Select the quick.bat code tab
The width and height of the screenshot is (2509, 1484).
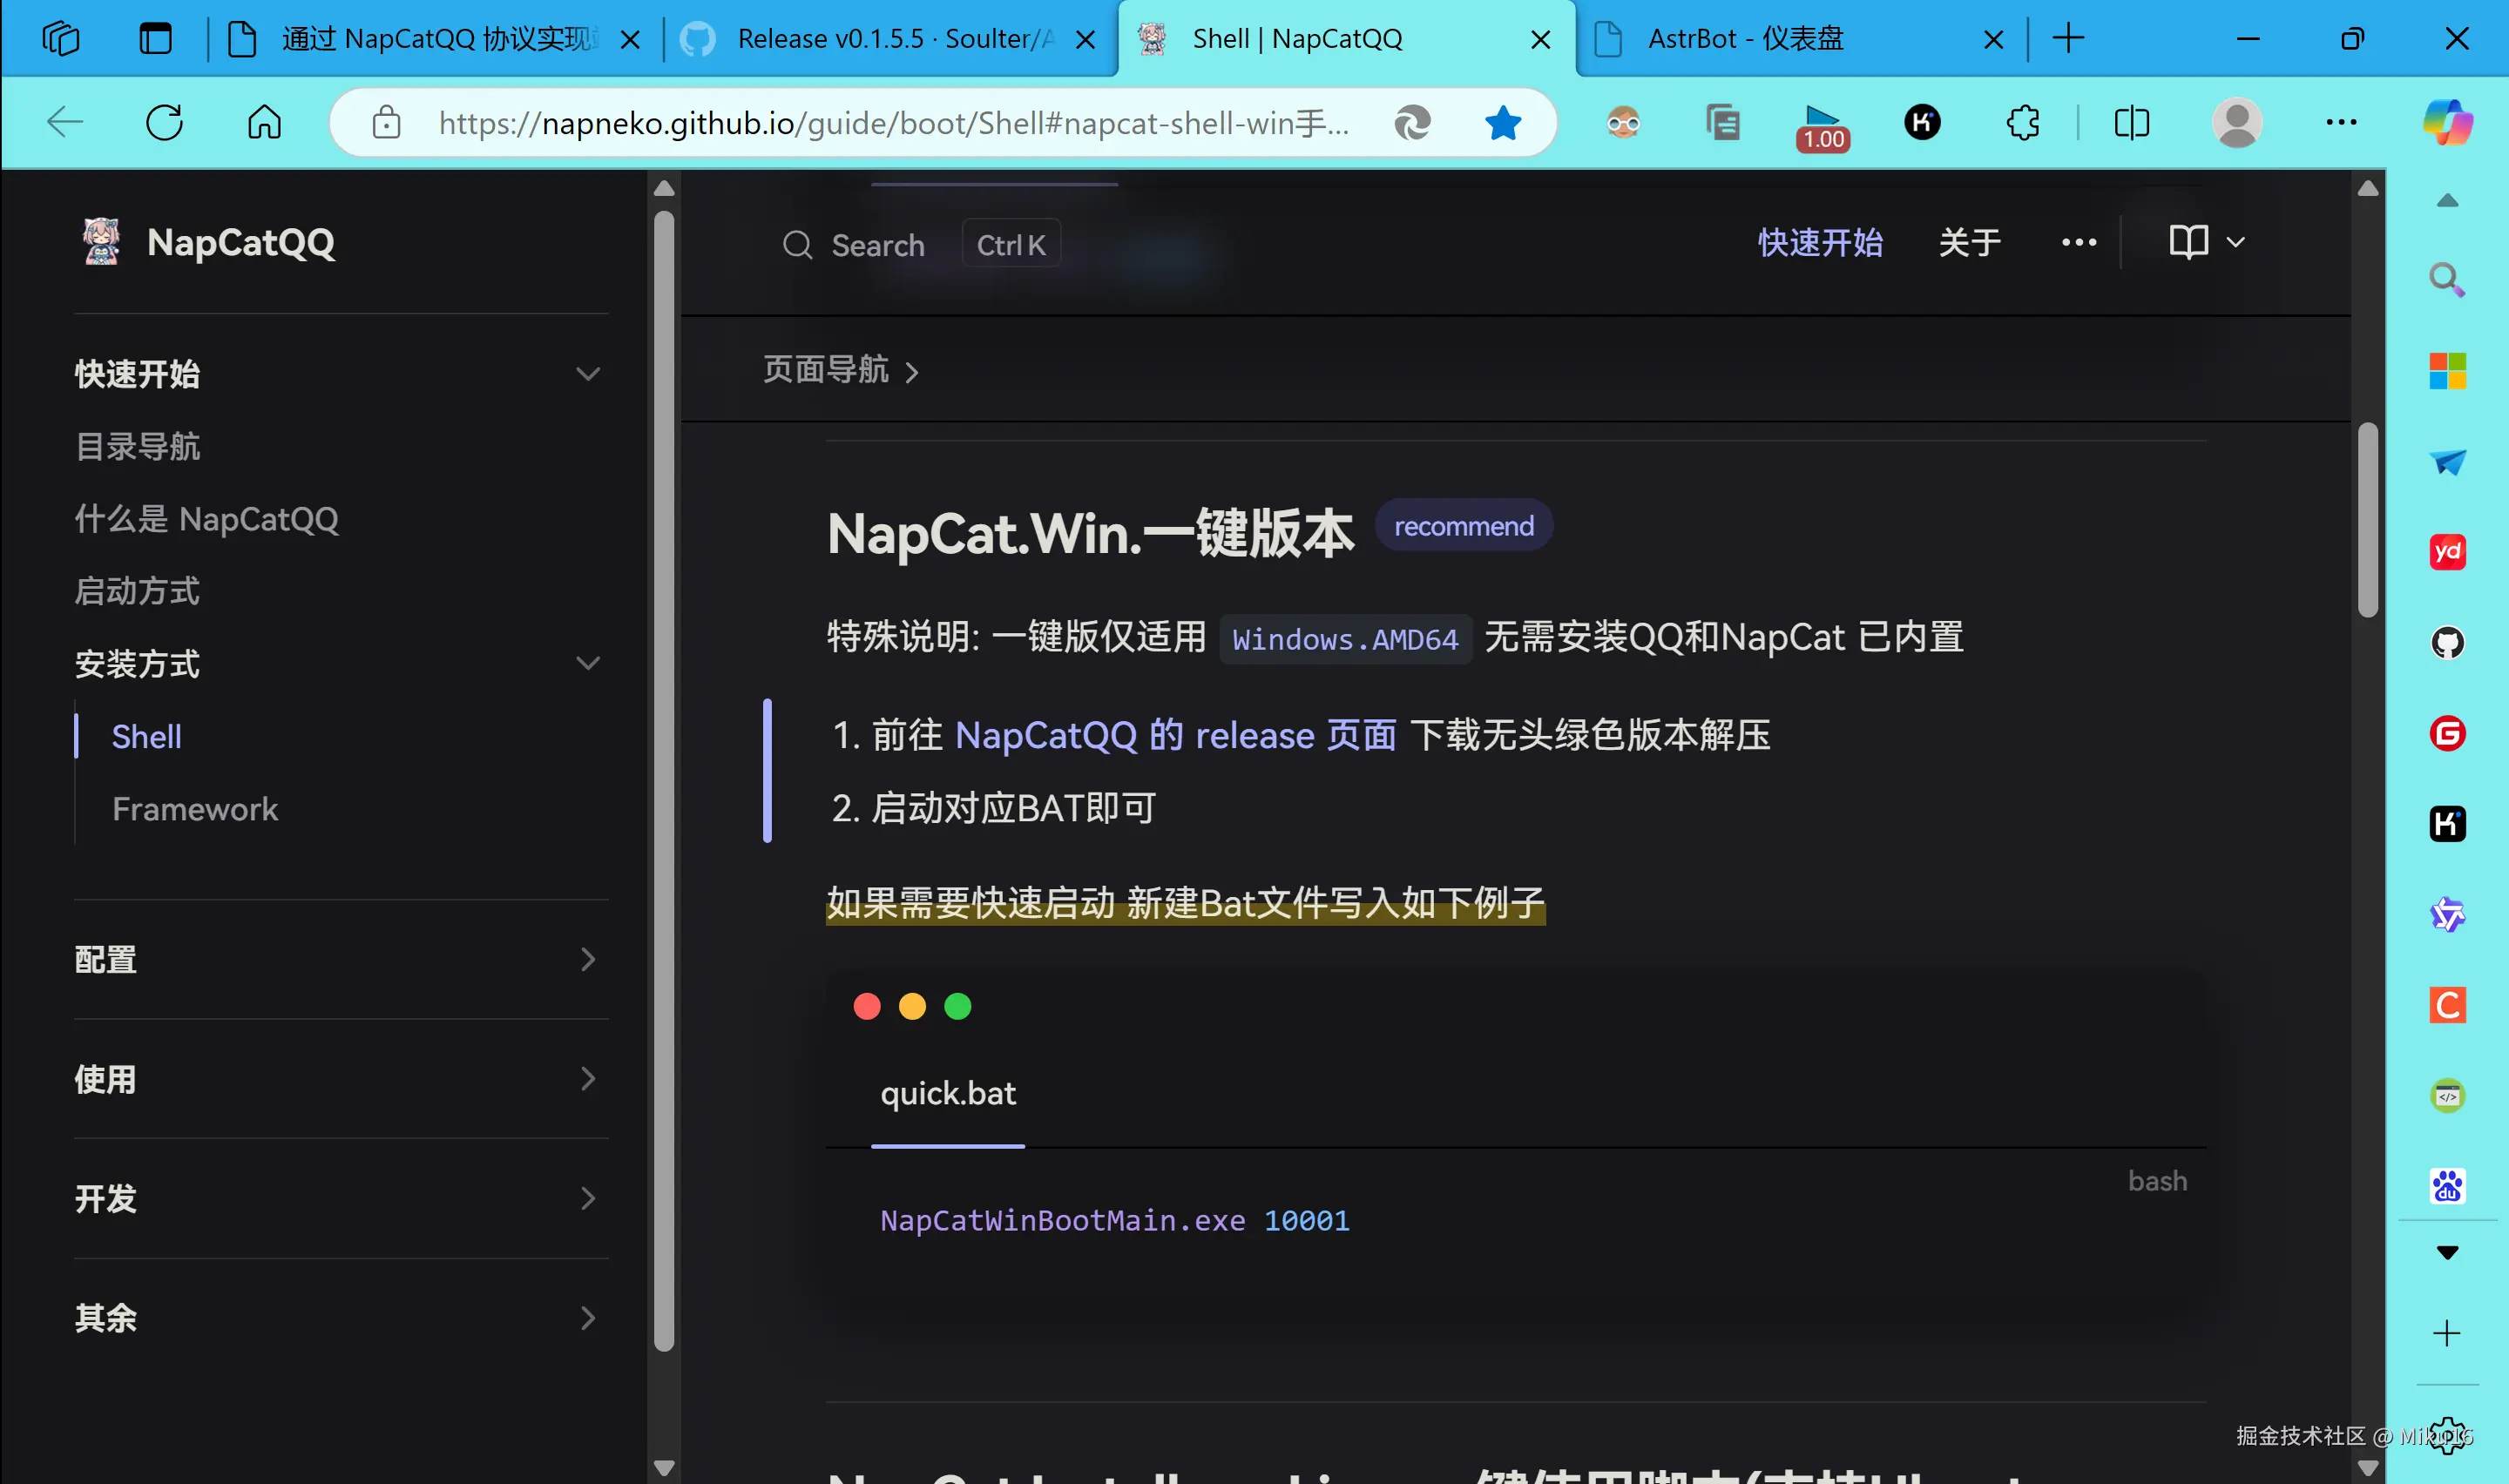(x=947, y=1093)
